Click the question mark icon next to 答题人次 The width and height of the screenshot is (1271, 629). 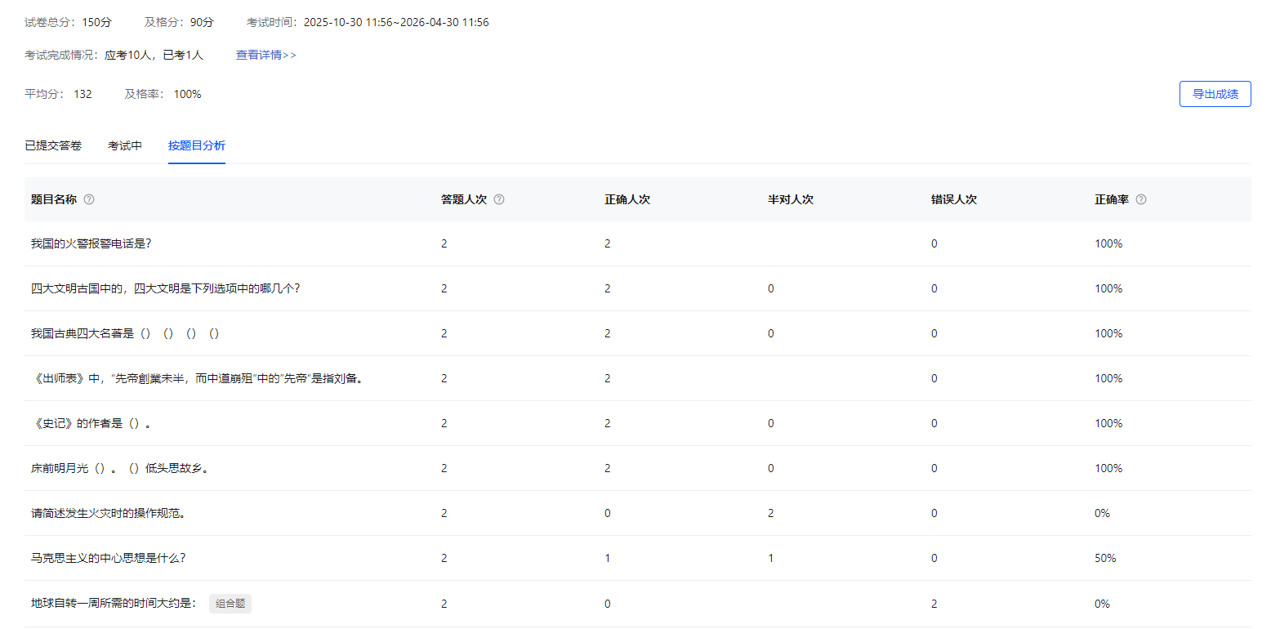coord(499,199)
